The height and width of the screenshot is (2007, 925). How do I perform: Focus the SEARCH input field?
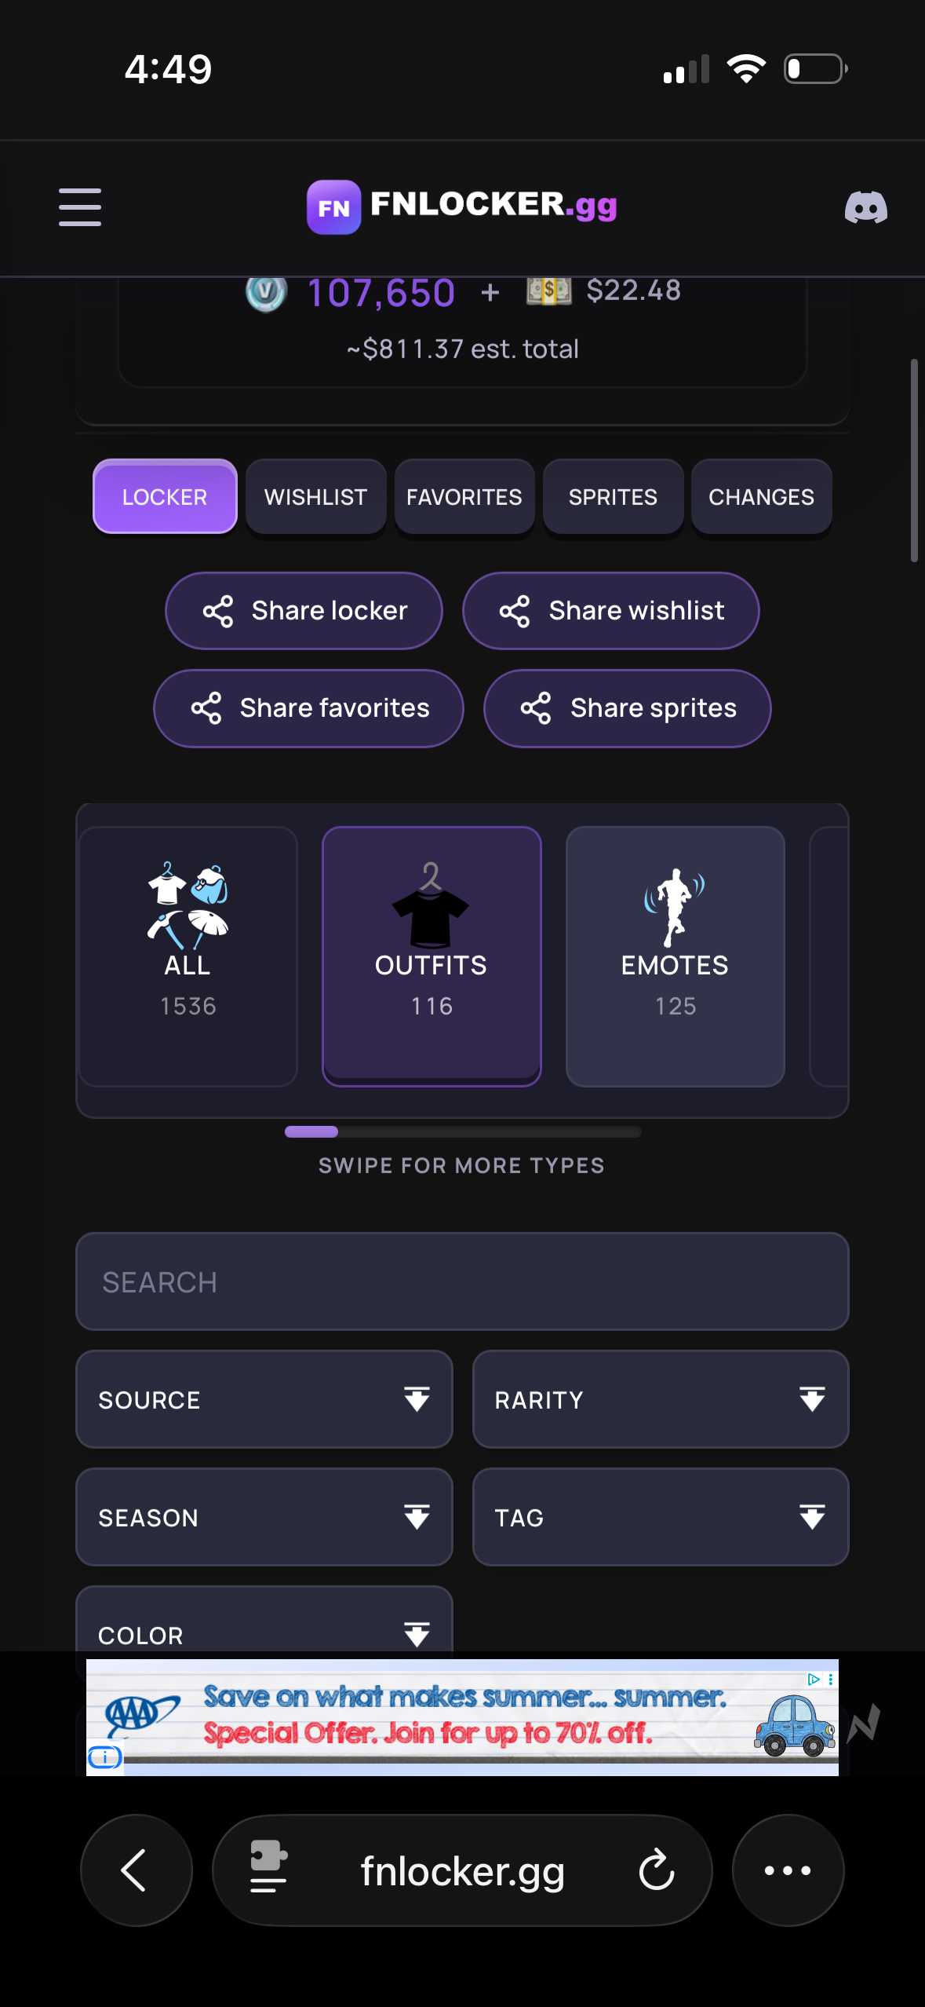coord(462,1281)
